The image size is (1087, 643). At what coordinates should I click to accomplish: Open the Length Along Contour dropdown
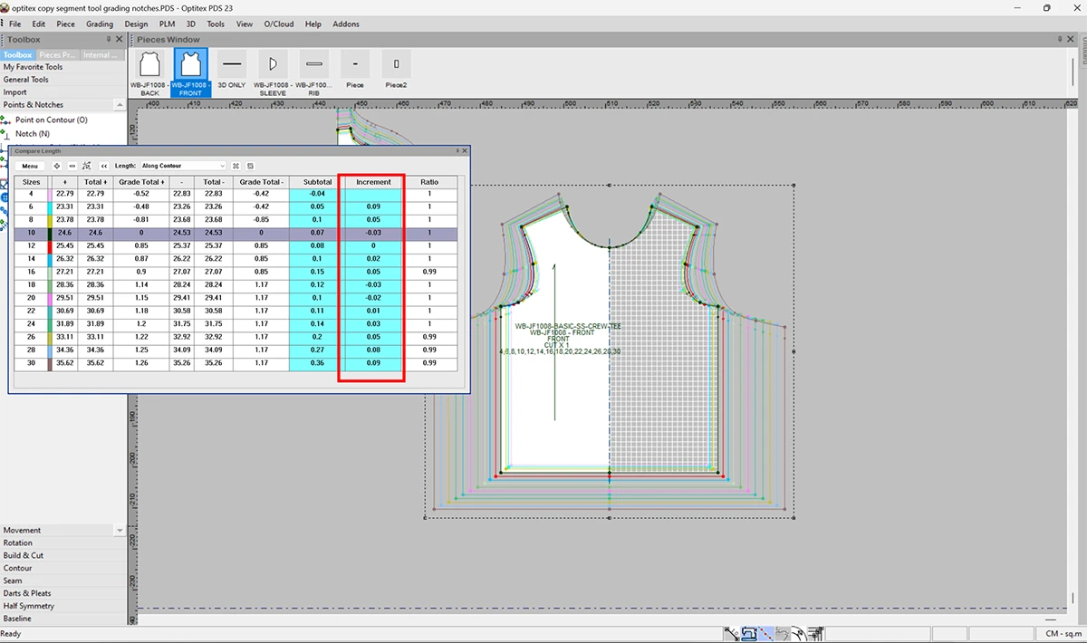183,166
